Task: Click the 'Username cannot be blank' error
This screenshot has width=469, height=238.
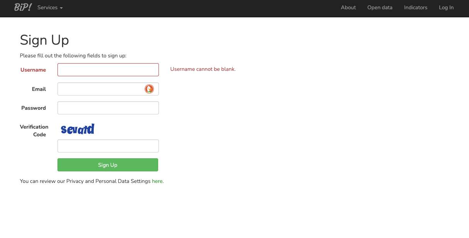Action: coord(203,69)
